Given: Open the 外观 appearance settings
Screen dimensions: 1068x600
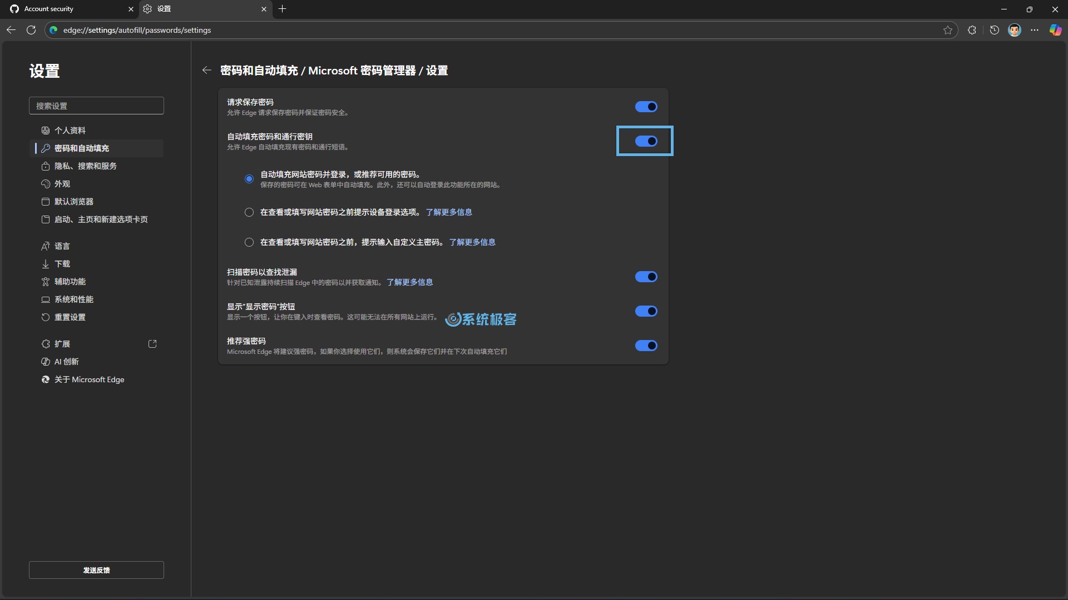Looking at the screenshot, I should pyautogui.click(x=62, y=184).
